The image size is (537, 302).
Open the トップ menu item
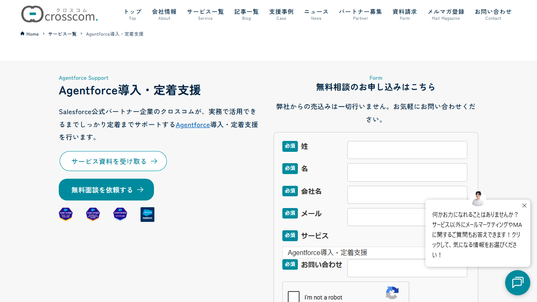click(x=133, y=14)
